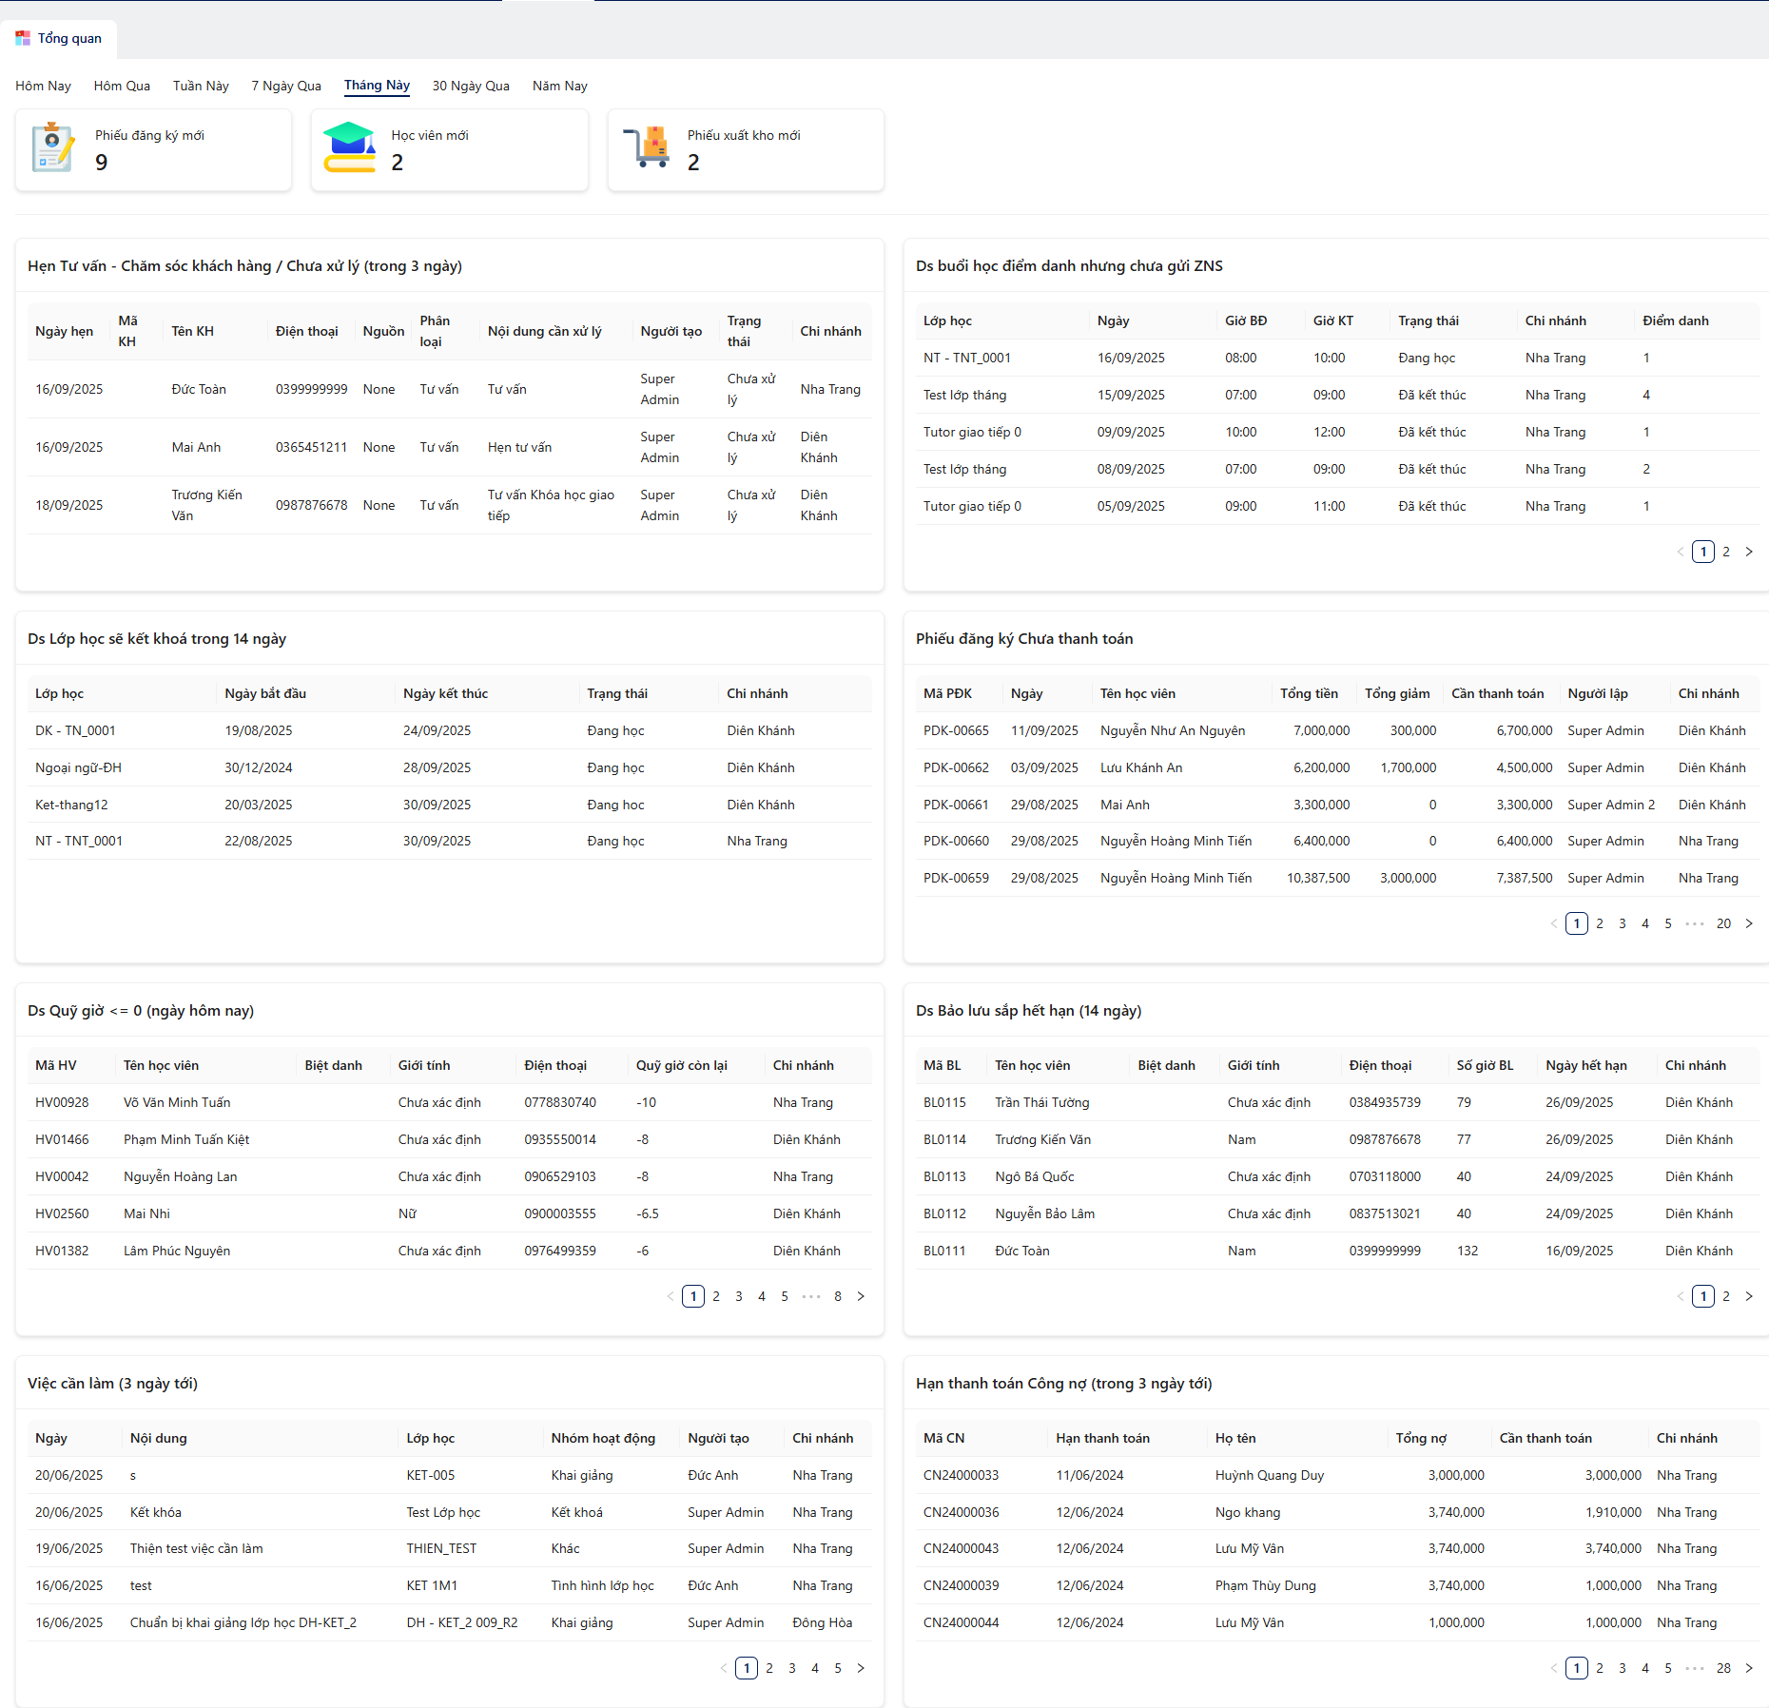The height and width of the screenshot is (1708, 1769).
Task: Click the warehouse export trolley icon
Action: (647, 148)
